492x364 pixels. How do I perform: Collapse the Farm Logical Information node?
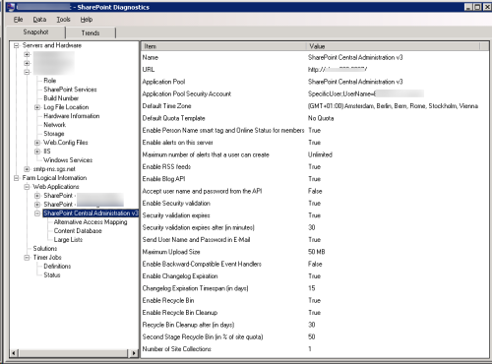(x=16, y=178)
